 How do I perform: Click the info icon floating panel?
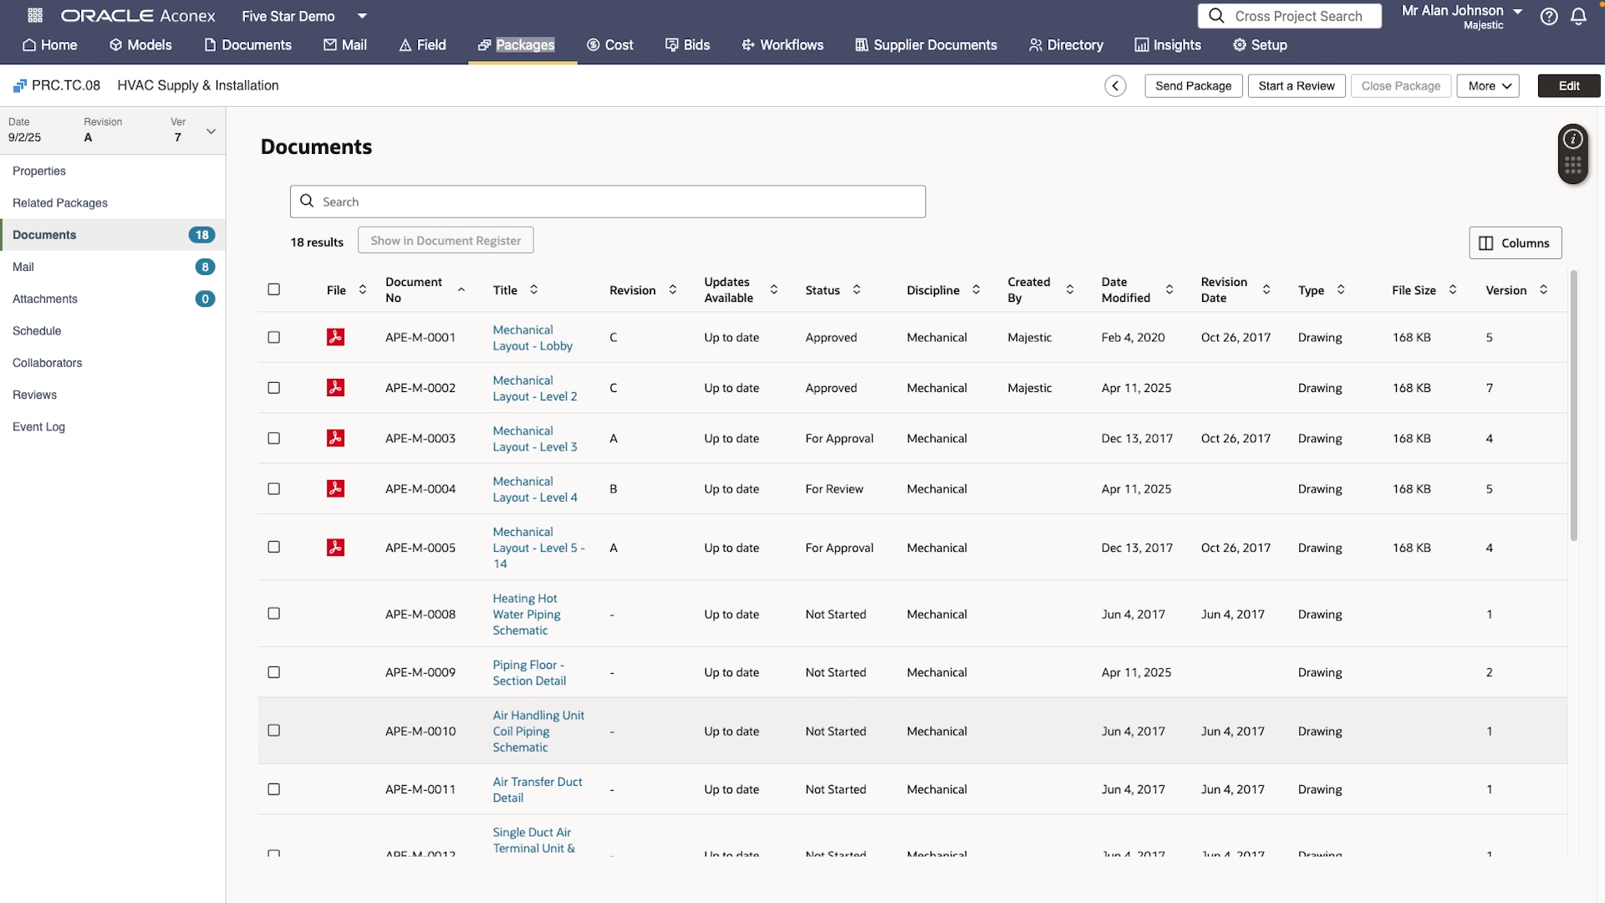pyautogui.click(x=1572, y=139)
